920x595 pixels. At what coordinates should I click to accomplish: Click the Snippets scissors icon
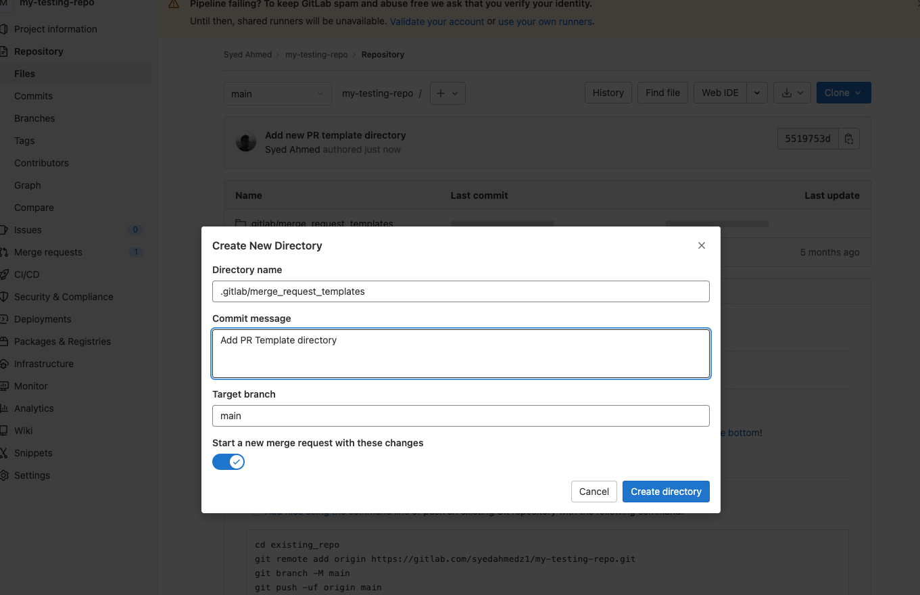coord(5,453)
